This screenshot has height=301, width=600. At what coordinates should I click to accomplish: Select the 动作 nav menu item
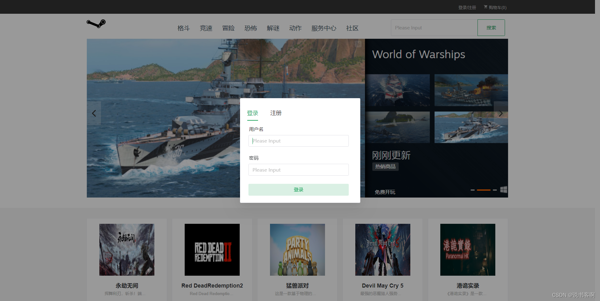coord(295,28)
